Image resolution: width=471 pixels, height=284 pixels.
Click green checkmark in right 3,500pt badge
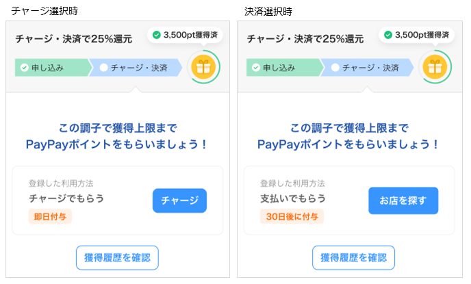tap(388, 35)
